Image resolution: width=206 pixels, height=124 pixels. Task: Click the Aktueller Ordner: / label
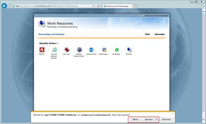(48, 43)
